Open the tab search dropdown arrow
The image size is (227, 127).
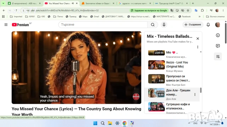pos(3,3)
